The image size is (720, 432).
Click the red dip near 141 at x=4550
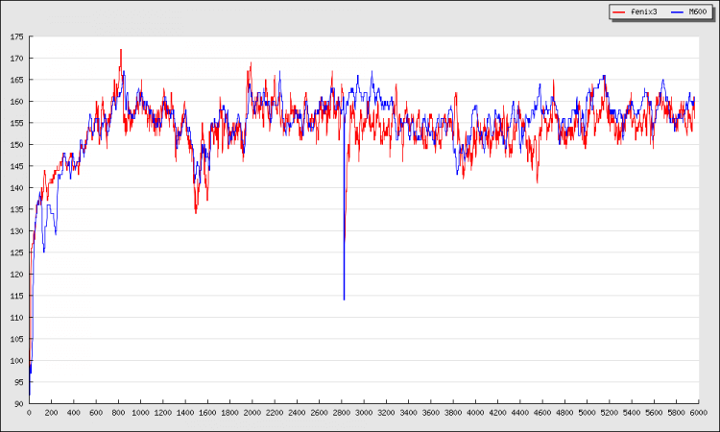point(538,182)
